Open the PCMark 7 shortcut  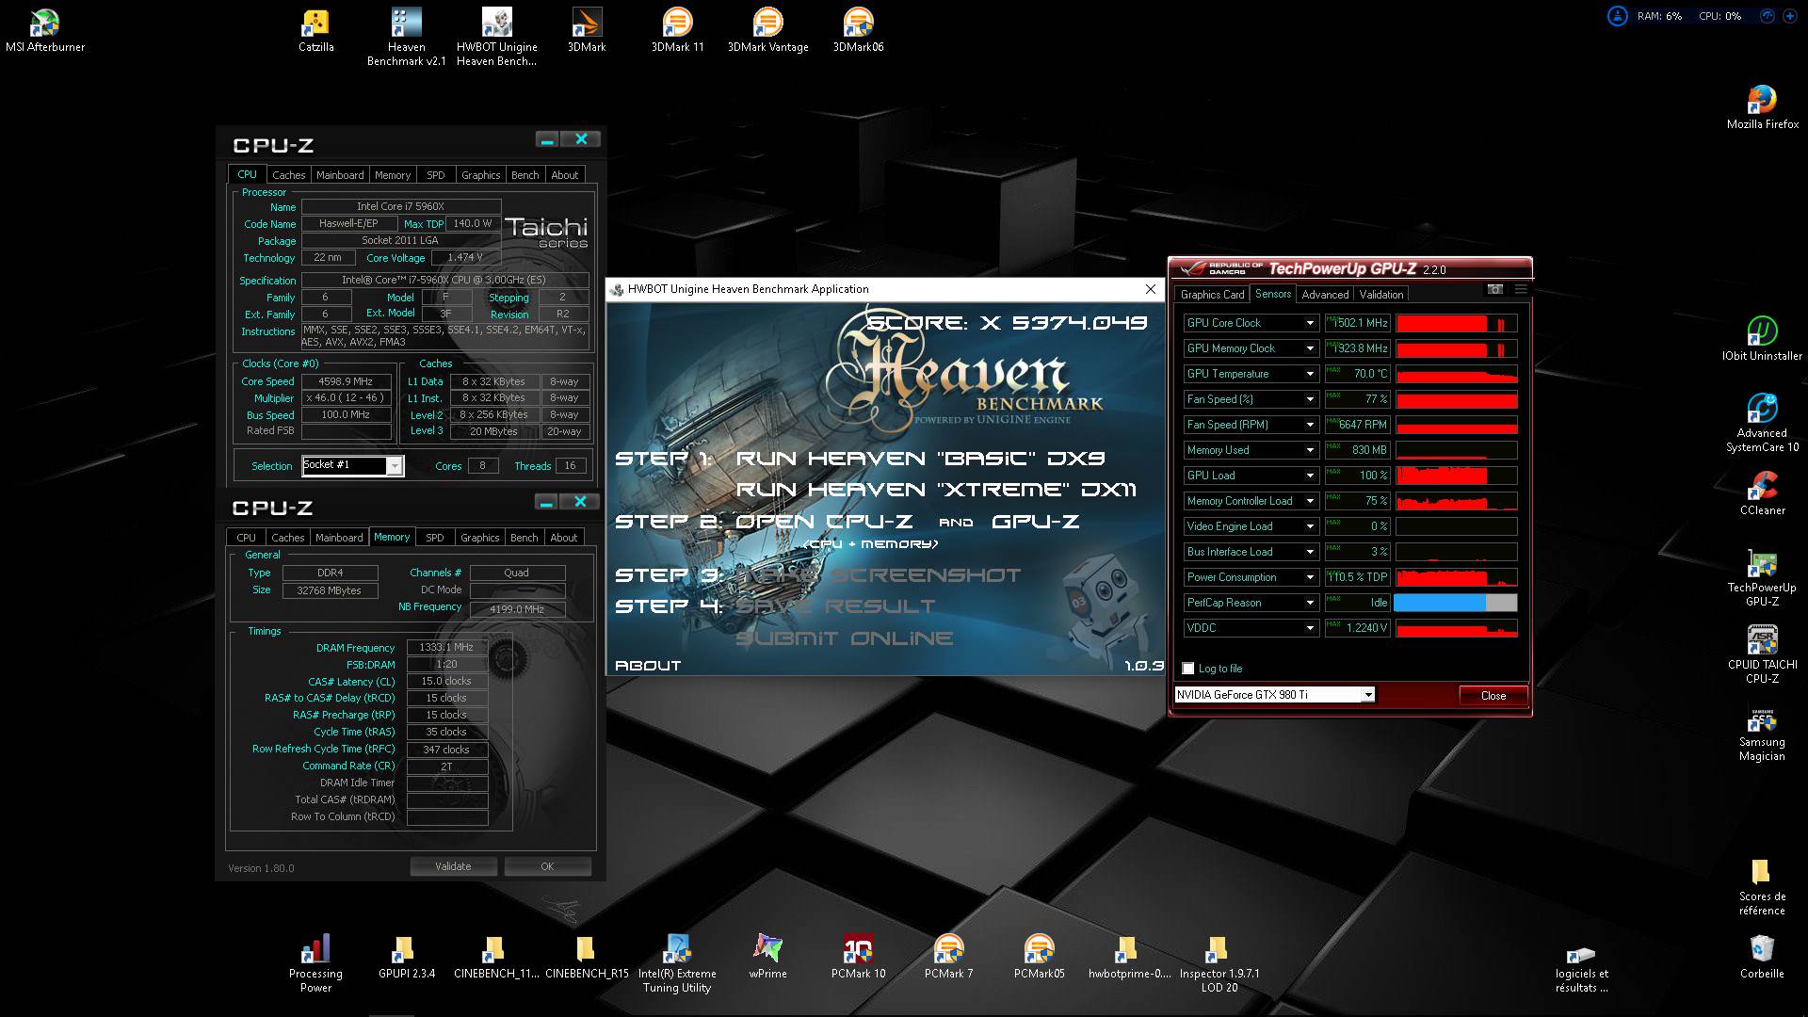point(948,957)
